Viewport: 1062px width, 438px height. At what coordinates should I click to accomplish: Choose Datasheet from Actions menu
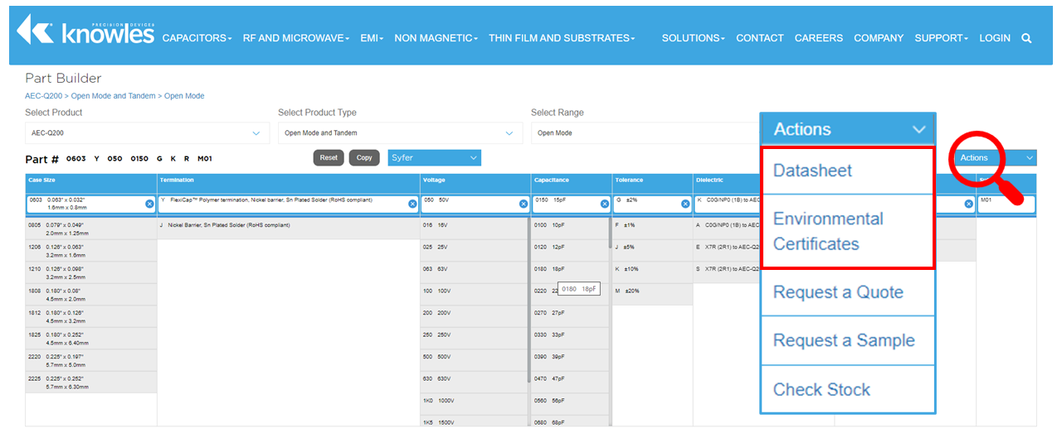pyautogui.click(x=848, y=171)
